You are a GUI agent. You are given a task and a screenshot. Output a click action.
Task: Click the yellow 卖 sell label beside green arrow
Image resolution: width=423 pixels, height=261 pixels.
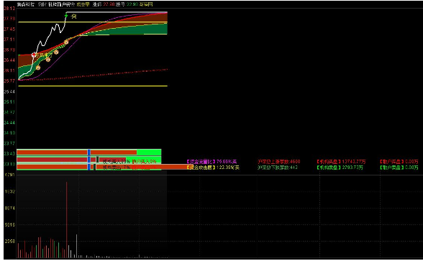tap(73, 17)
